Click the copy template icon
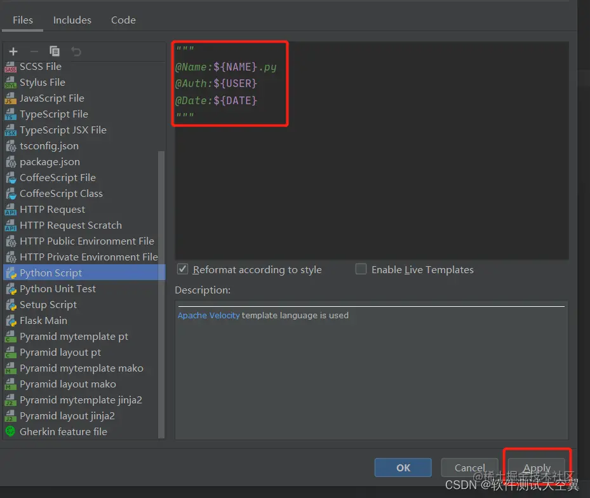 coord(55,51)
